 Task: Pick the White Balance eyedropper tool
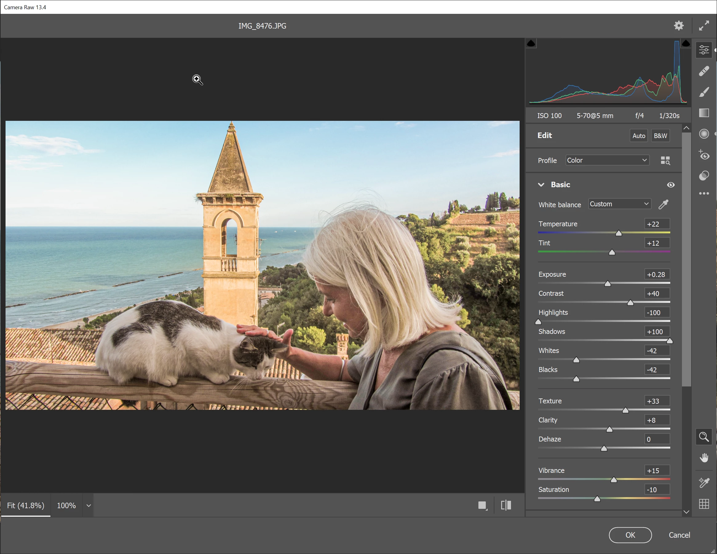tap(663, 204)
